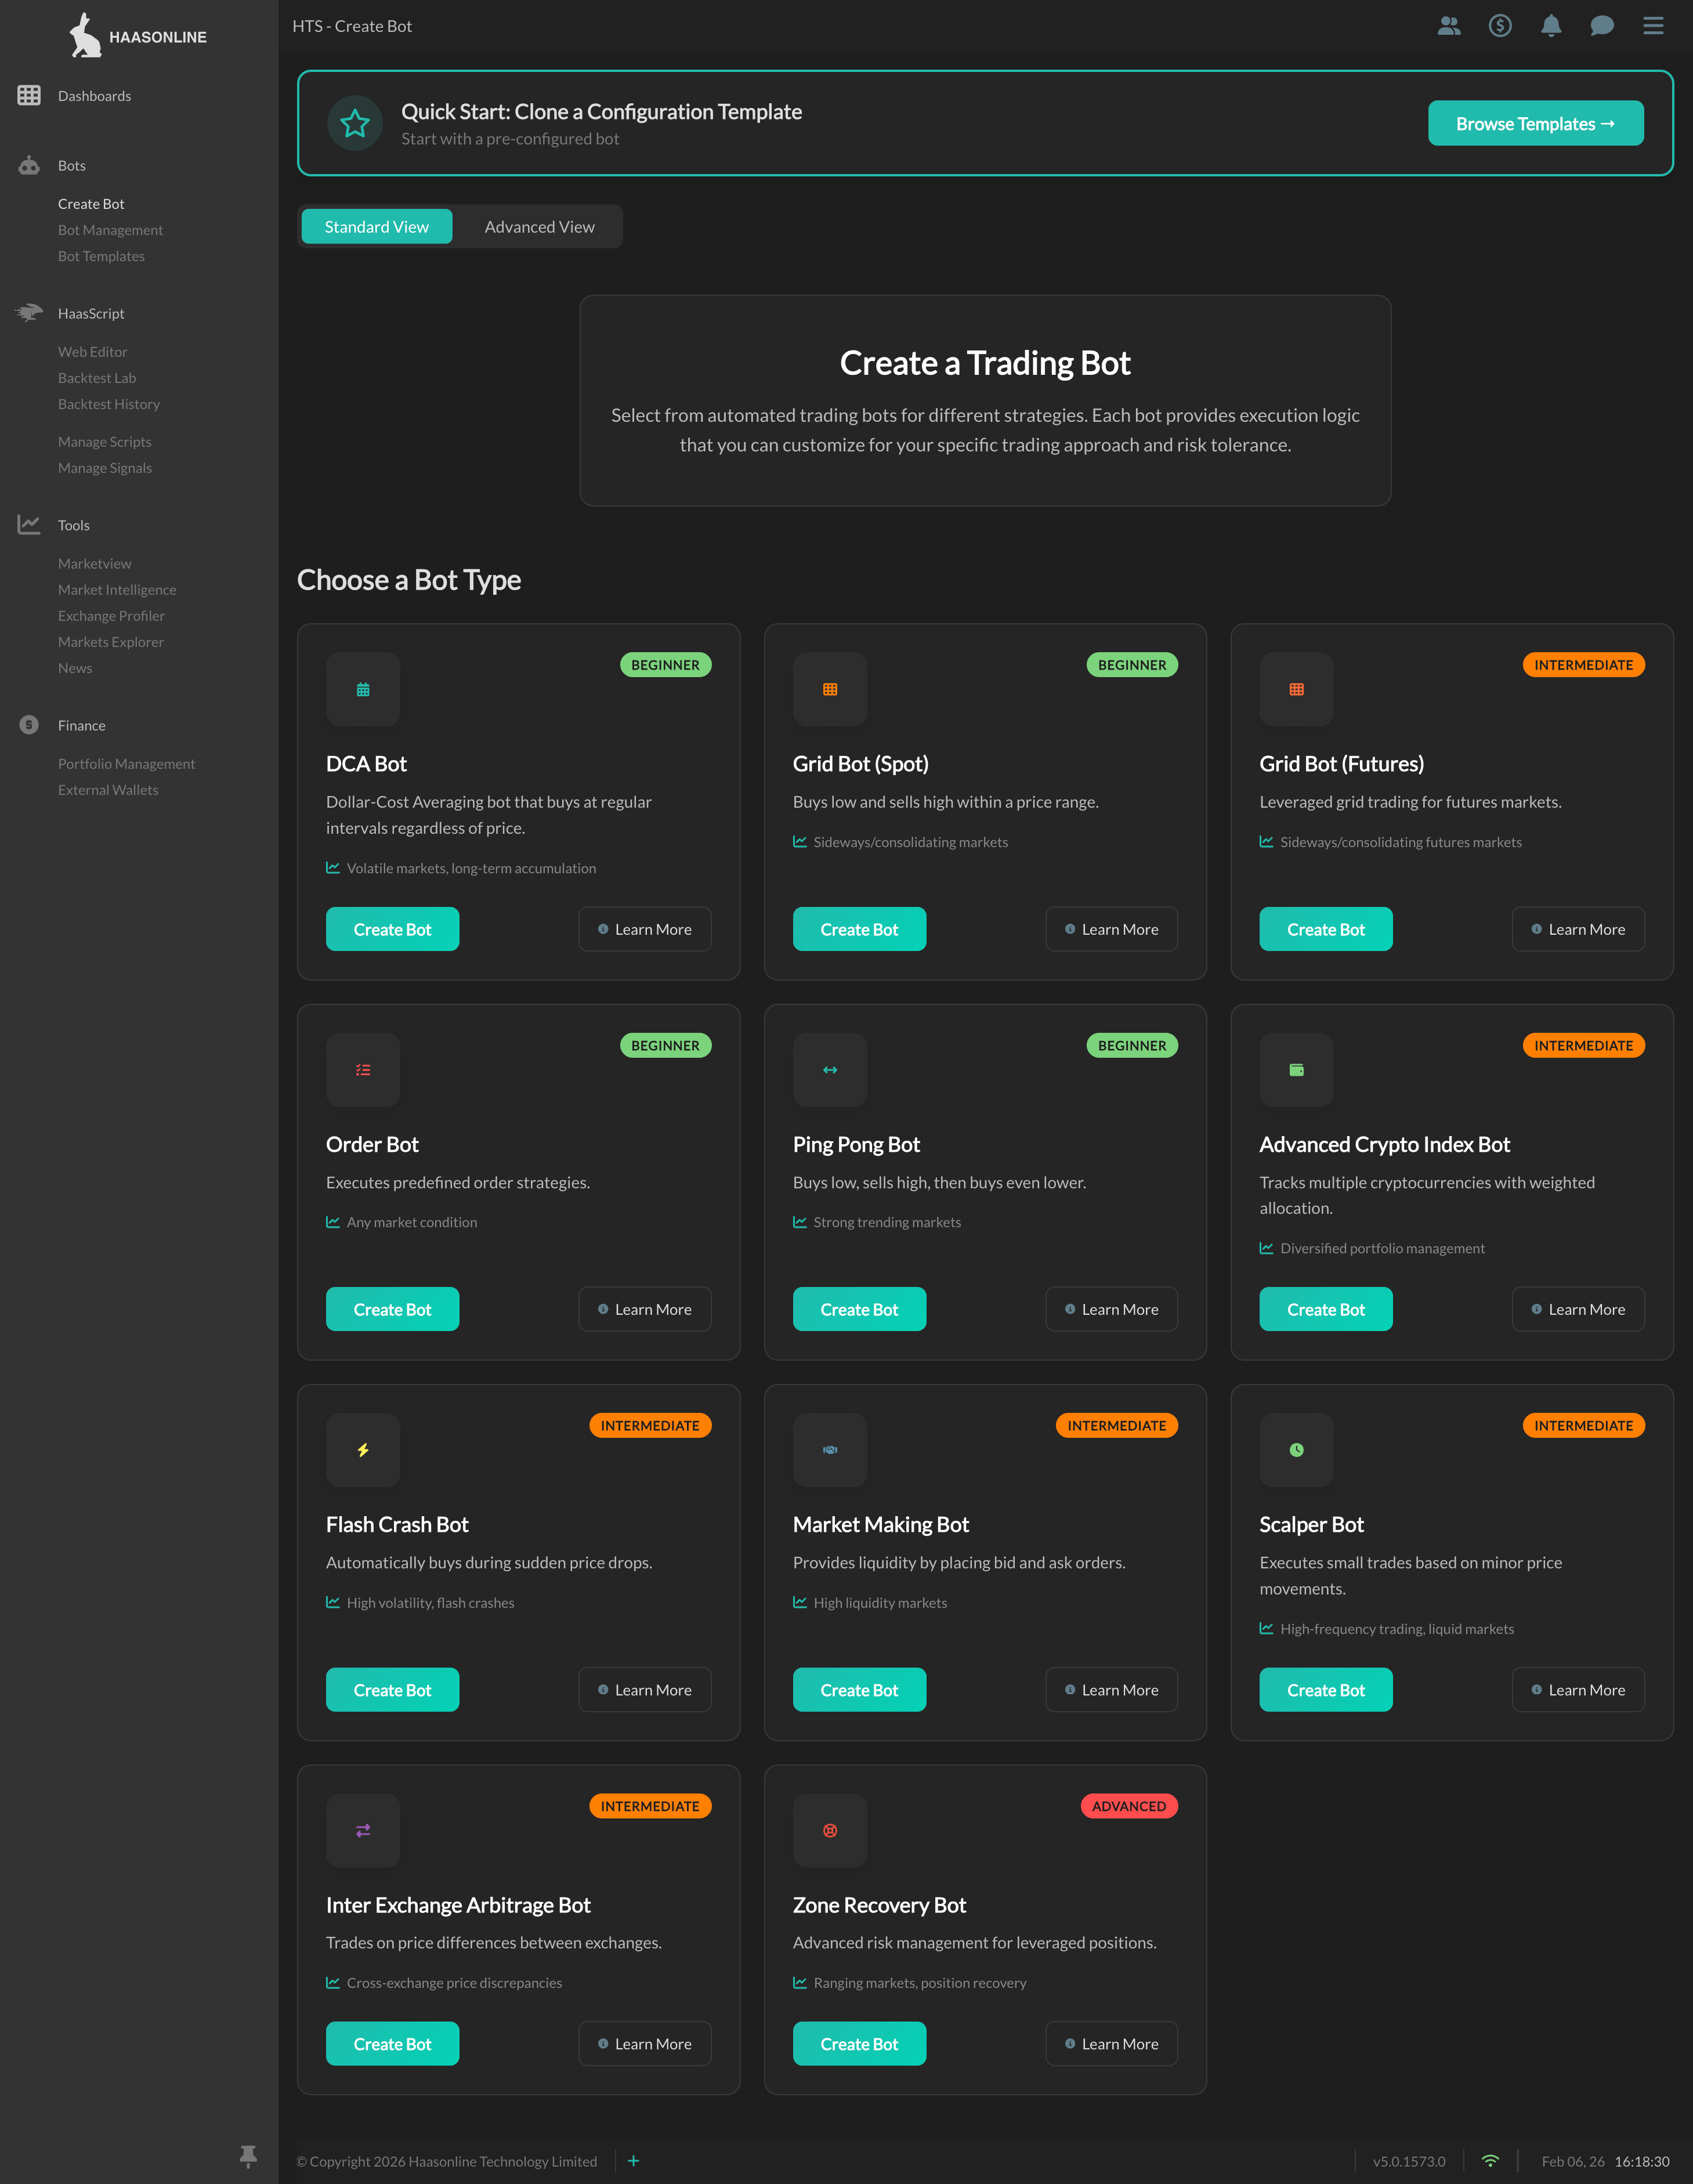Open Bot Templates in the sidebar

tap(101, 256)
